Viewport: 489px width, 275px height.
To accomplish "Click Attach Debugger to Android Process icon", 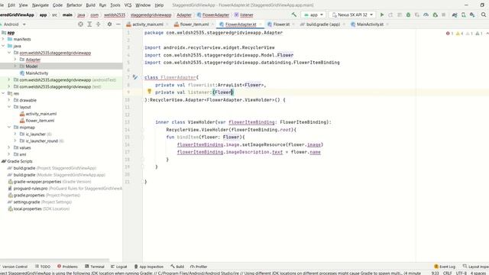I will [435, 15].
